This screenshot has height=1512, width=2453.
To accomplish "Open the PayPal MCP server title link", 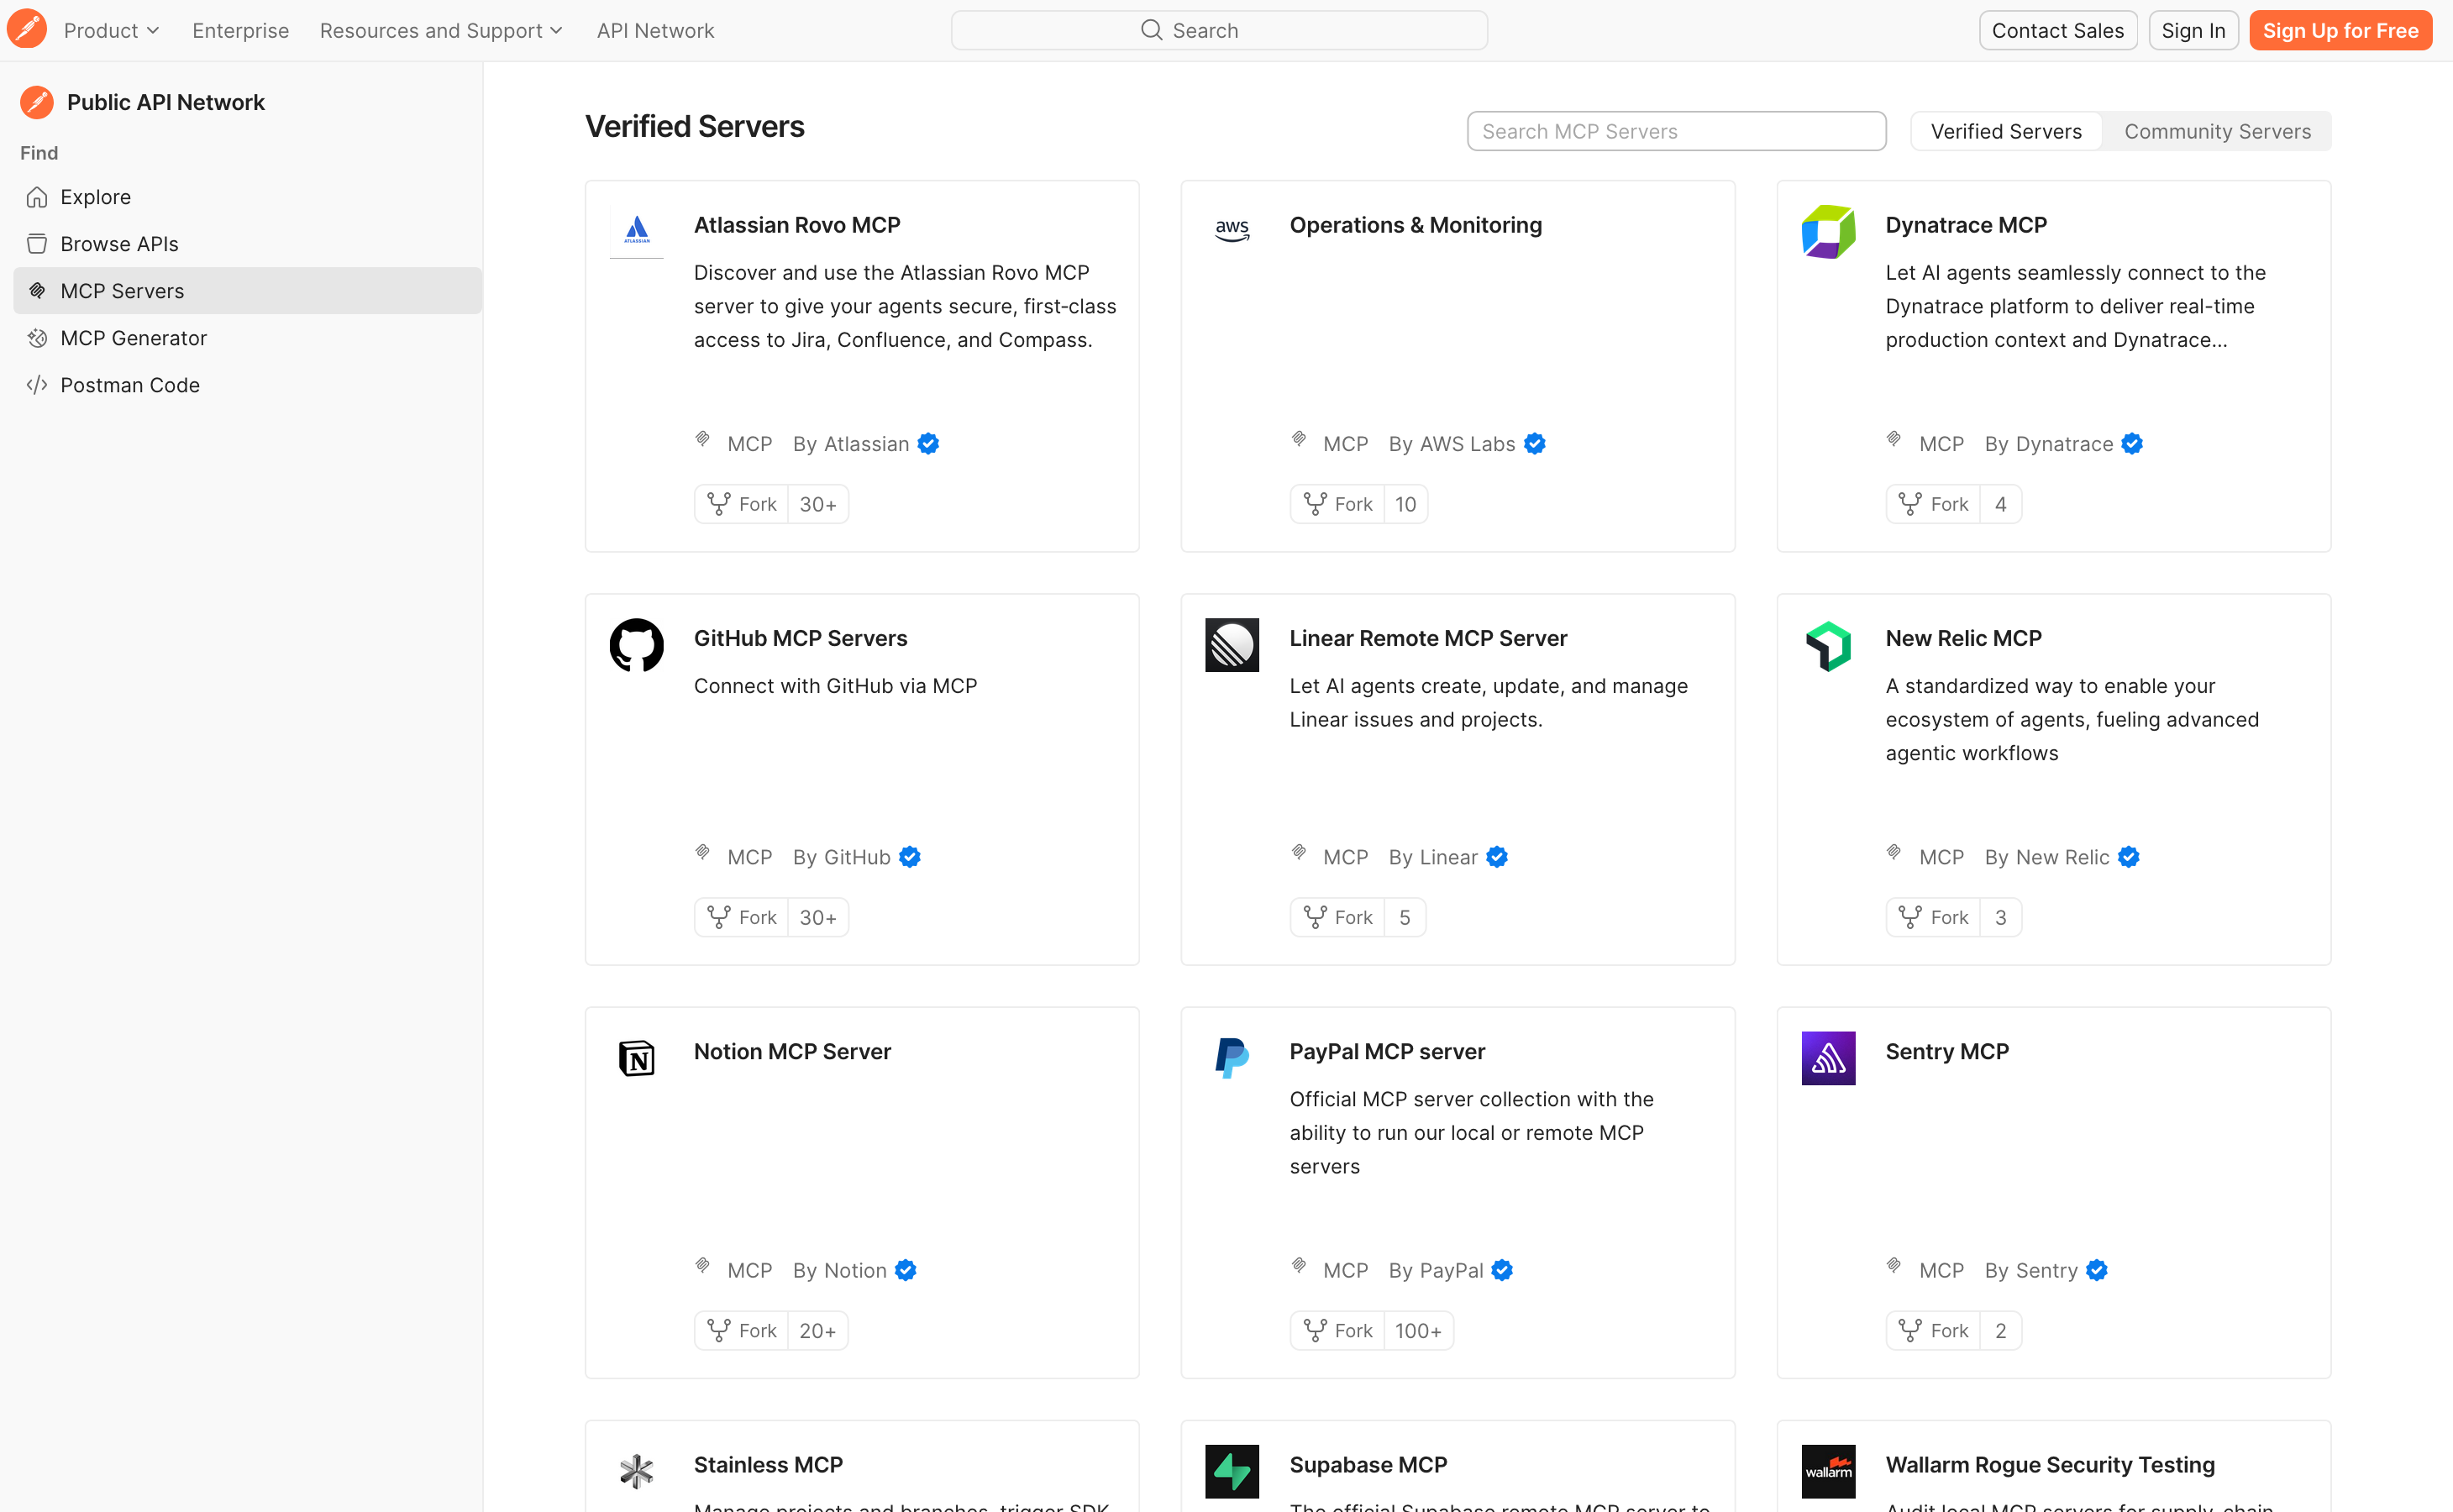I will 1387,1051.
